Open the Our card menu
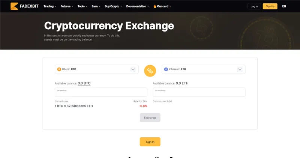 [x=162, y=6]
